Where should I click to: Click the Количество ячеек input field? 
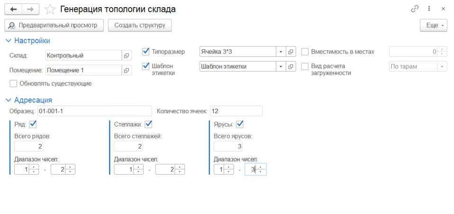(x=236, y=111)
